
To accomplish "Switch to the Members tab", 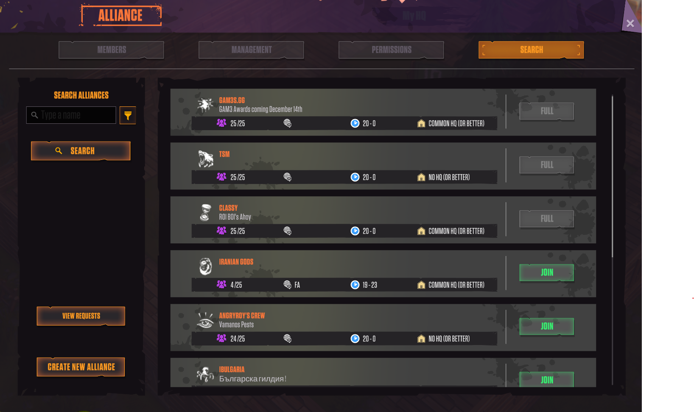I will [x=111, y=50].
